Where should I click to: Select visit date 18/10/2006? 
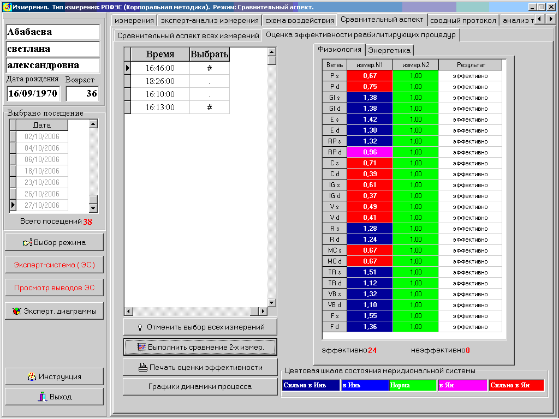pos(42,171)
